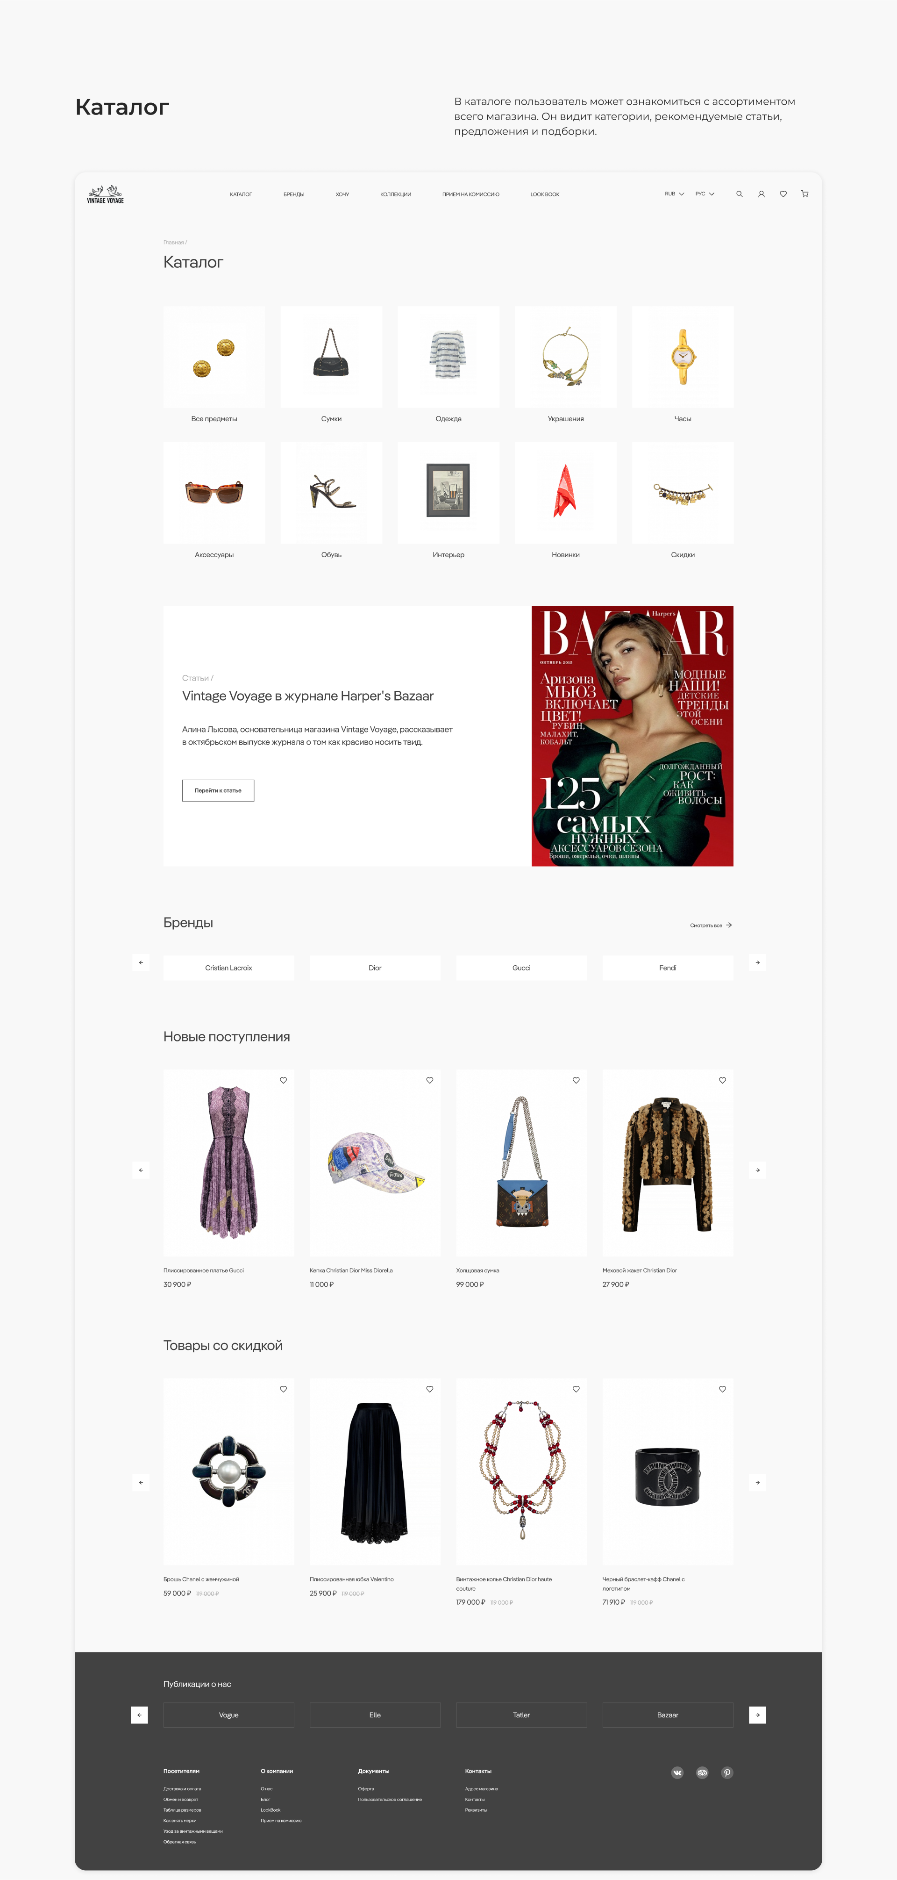Select the Vogue publication tile

229,1715
